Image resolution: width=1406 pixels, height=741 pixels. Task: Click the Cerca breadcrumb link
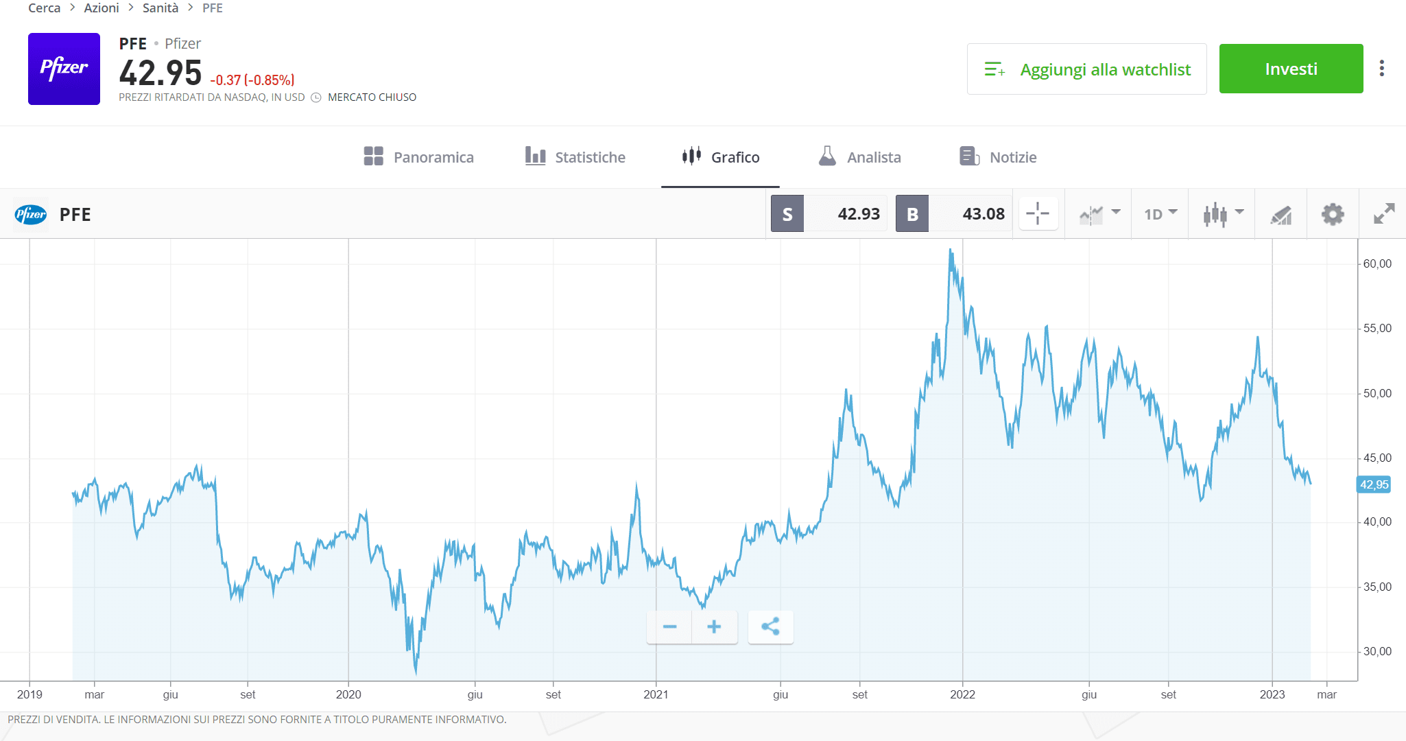pyautogui.click(x=44, y=8)
